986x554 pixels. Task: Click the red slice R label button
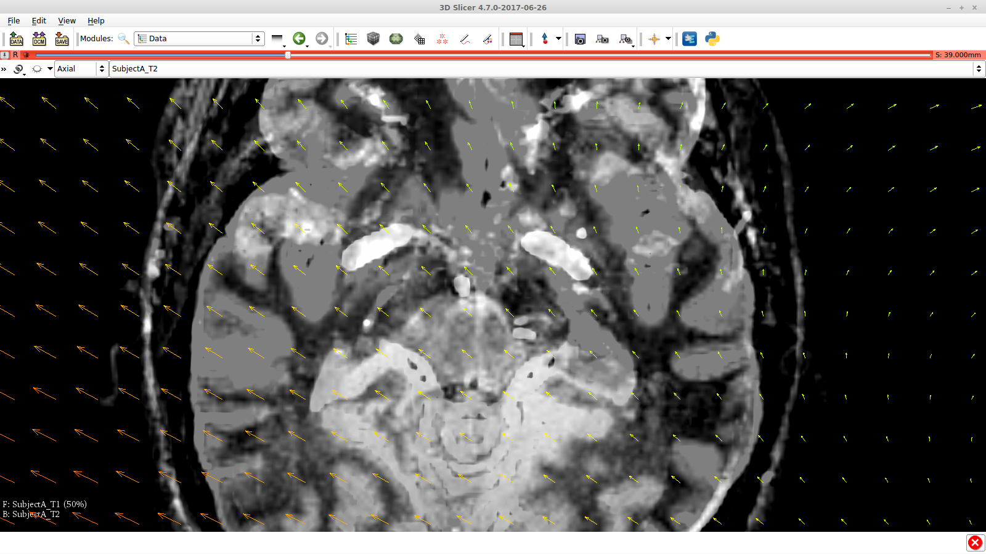pyautogui.click(x=15, y=55)
